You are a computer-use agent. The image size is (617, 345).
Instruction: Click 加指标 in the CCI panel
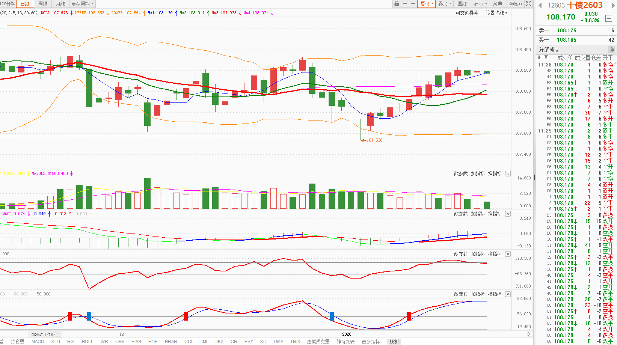478,254
